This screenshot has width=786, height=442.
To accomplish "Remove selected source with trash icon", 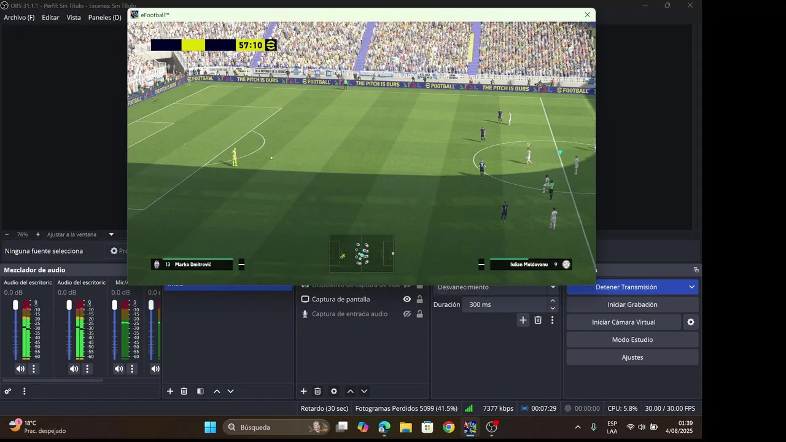I will point(317,391).
